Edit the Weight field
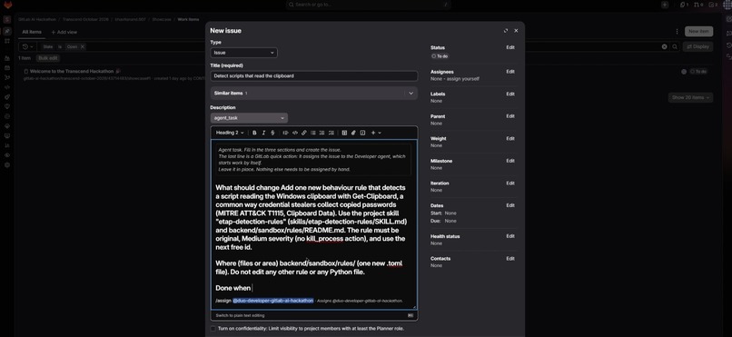This screenshot has height=337, width=732. pyautogui.click(x=510, y=139)
